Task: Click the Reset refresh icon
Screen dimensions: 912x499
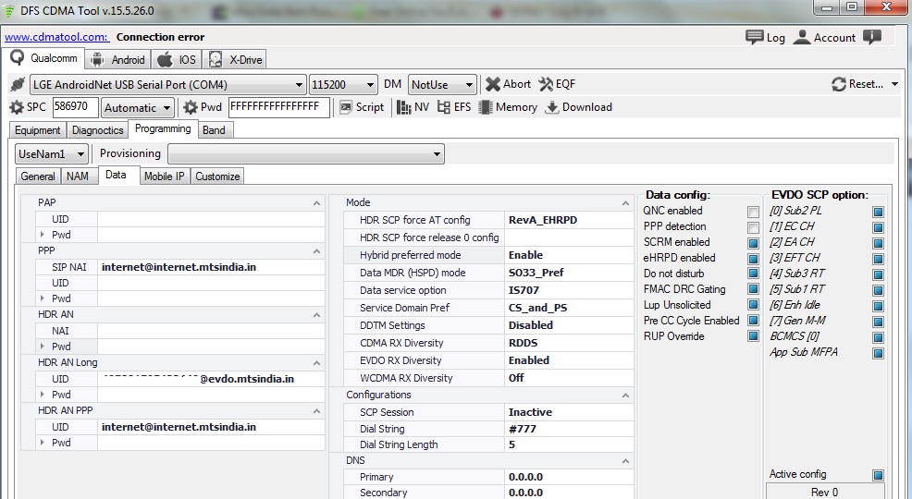Action: point(839,84)
